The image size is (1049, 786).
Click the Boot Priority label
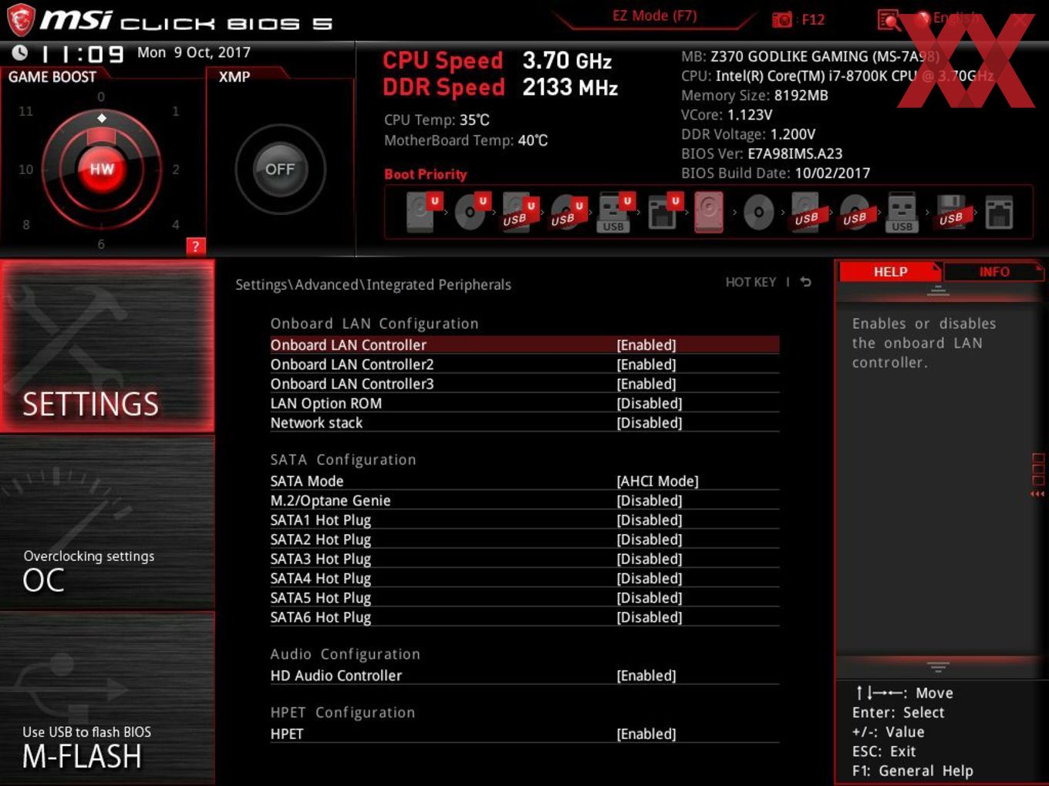(426, 174)
